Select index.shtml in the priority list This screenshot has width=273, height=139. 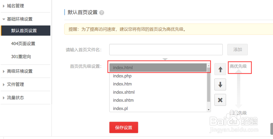tap(124, 92)
